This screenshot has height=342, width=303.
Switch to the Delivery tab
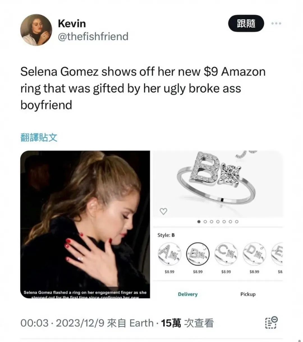pyautogui.click(x=188, y=294)
